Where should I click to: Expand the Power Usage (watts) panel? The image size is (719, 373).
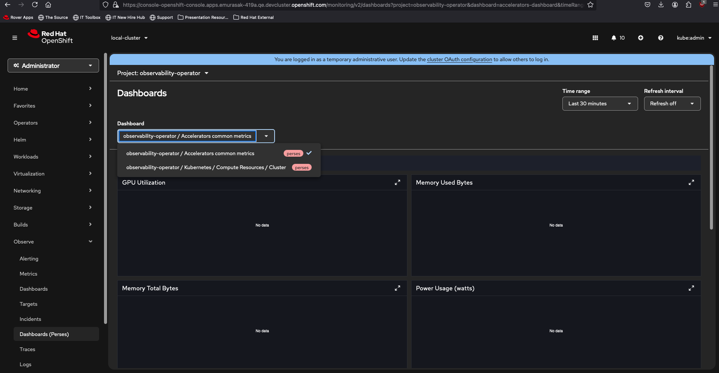click(691, 288)
